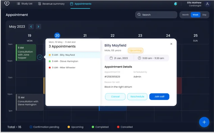This screenshot has width=214, height=133.
Task: Click the Reschedule button
Action: (x=137, y=97)
